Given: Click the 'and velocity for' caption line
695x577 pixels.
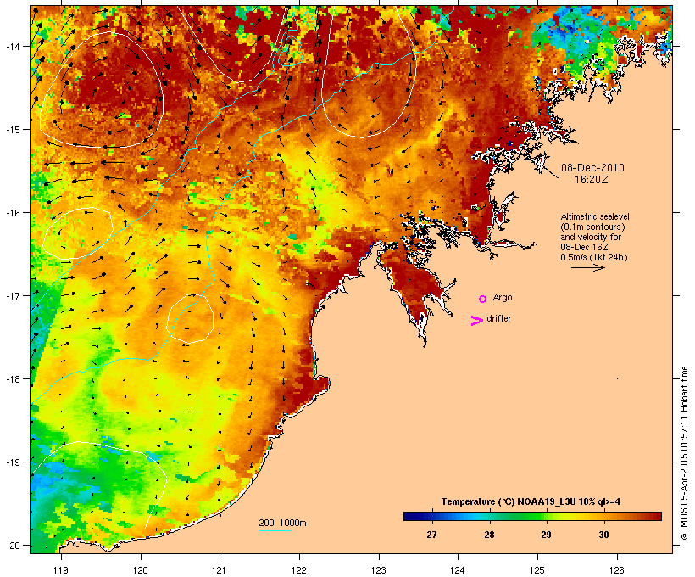Looking at the screenshot, I should tap(591, 237).
